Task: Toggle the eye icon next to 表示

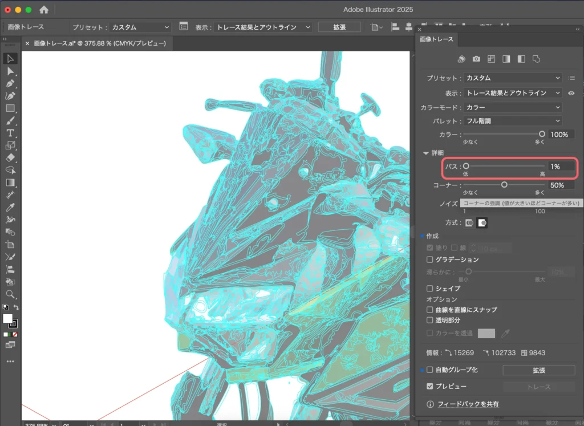Action: coord(571,93)
